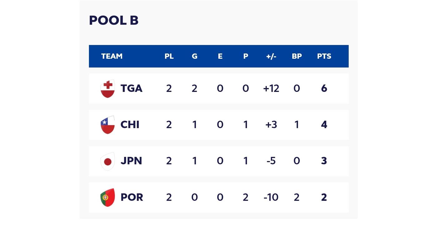
Task: Click the Chile flag icon
Action: (108, 125)
